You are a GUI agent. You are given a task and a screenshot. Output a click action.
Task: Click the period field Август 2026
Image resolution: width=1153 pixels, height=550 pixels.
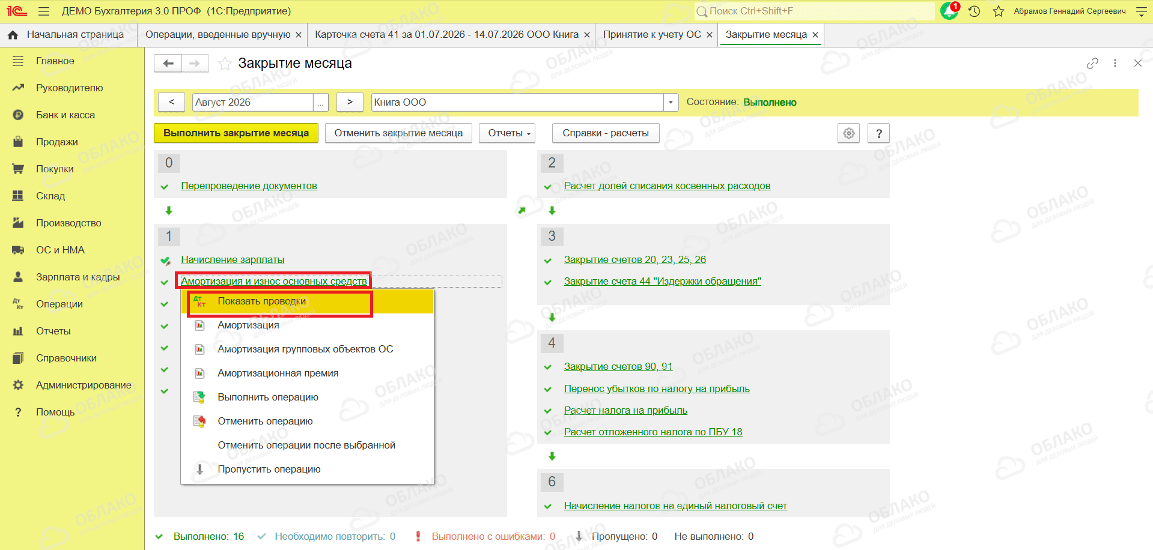(x=252, y=102)
